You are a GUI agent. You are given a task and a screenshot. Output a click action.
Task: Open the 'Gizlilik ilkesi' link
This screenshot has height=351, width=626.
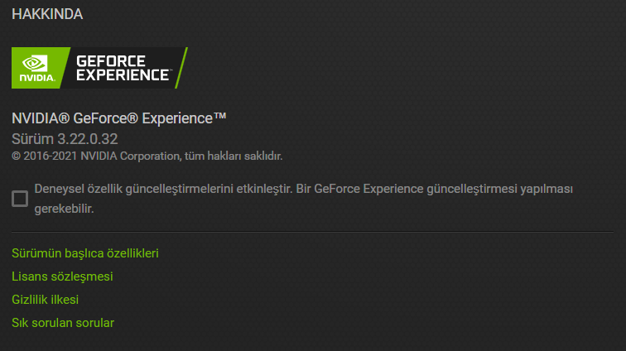coord(45,299)
